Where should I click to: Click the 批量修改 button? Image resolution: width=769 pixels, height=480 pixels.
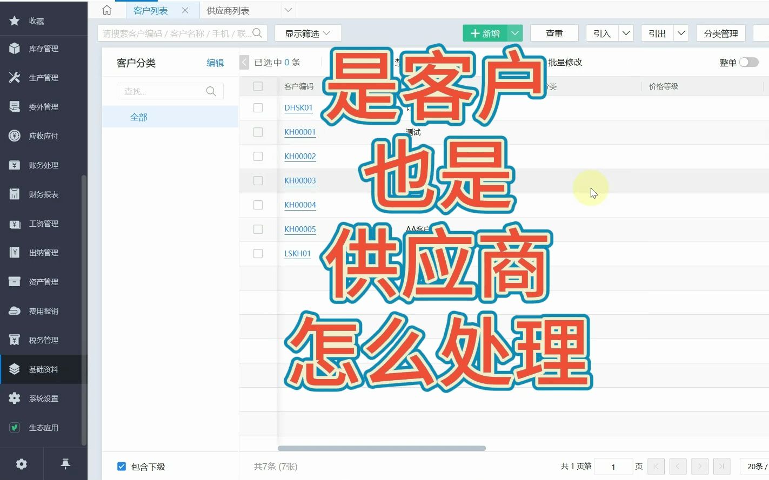coord(565,62)
